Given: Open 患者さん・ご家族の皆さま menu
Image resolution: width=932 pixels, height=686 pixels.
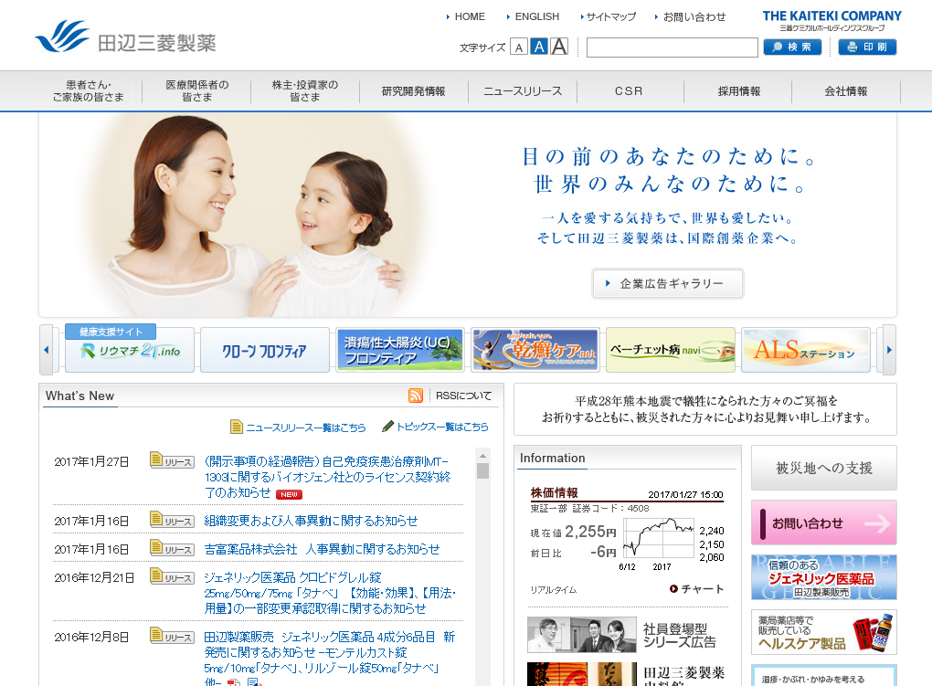Looking at the screenshot, I should (x=88, y=91).
